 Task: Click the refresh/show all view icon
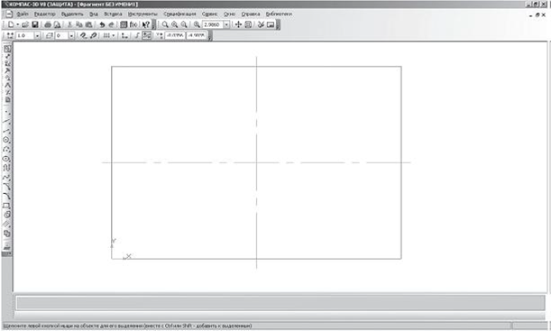coord(248,24)
